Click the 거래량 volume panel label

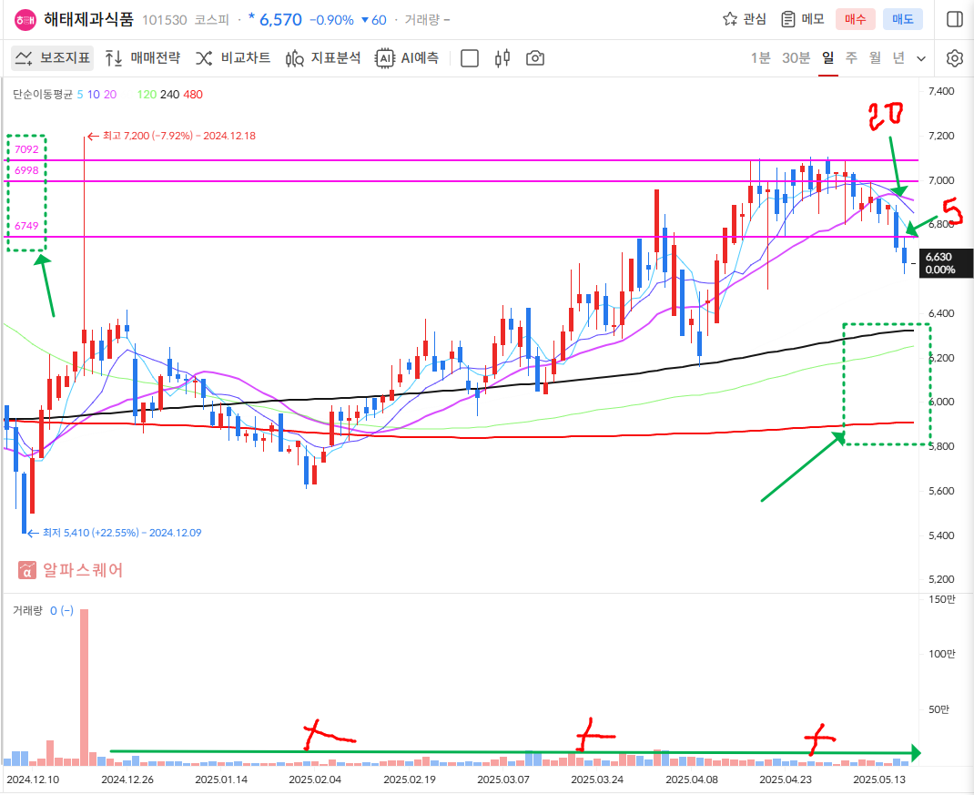pyautogui.click(x=27, y=611)
